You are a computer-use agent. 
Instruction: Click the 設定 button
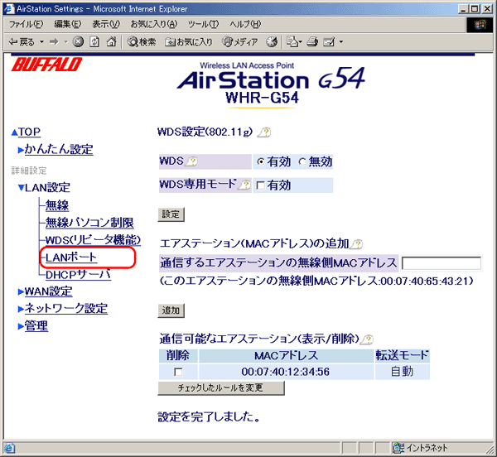pos(171,214)
